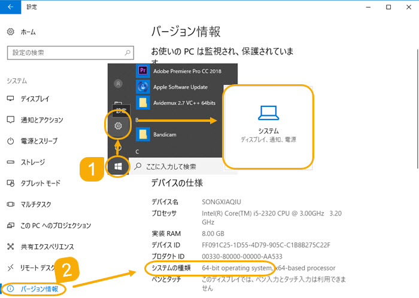
Task: Maximize the 設定 window
Action: (x=388, y=7)
